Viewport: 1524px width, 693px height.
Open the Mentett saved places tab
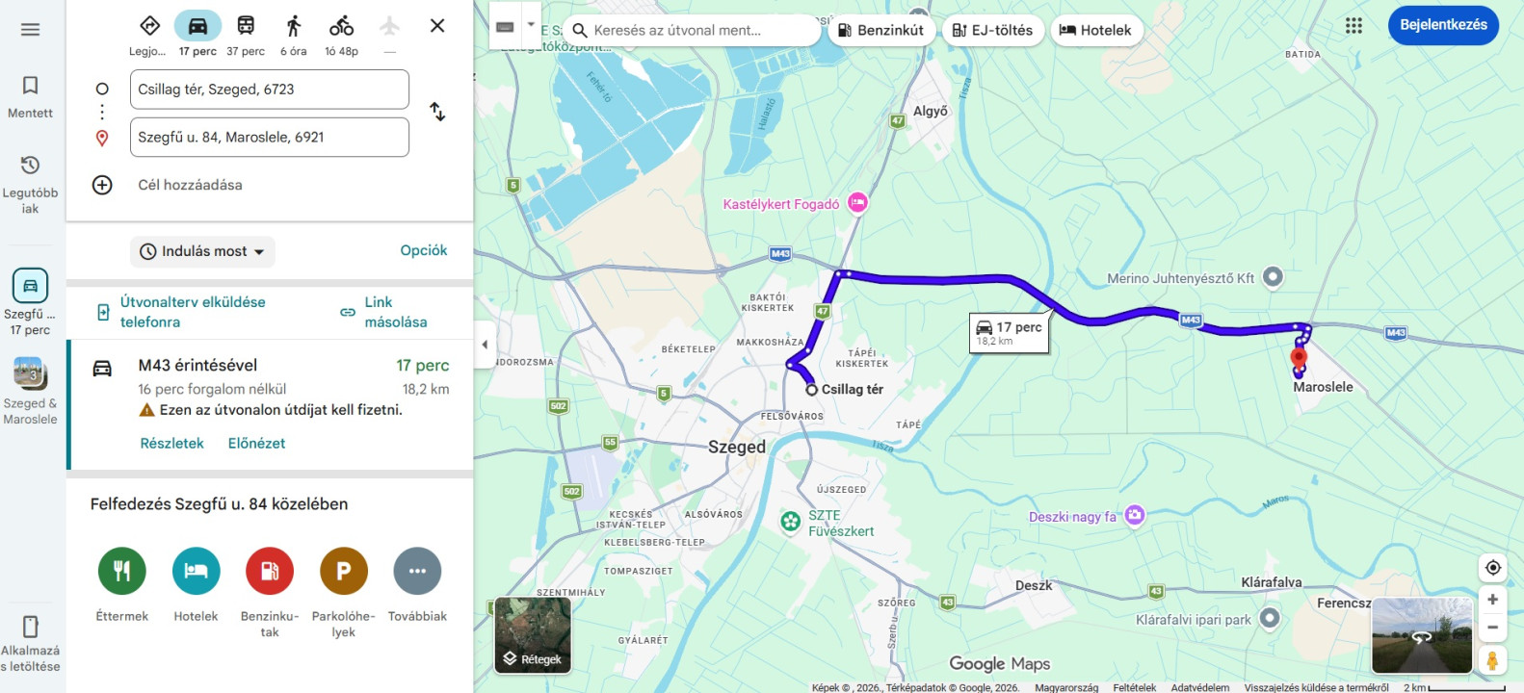30,97
